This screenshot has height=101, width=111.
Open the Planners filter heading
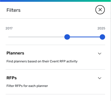pos(15,53)
